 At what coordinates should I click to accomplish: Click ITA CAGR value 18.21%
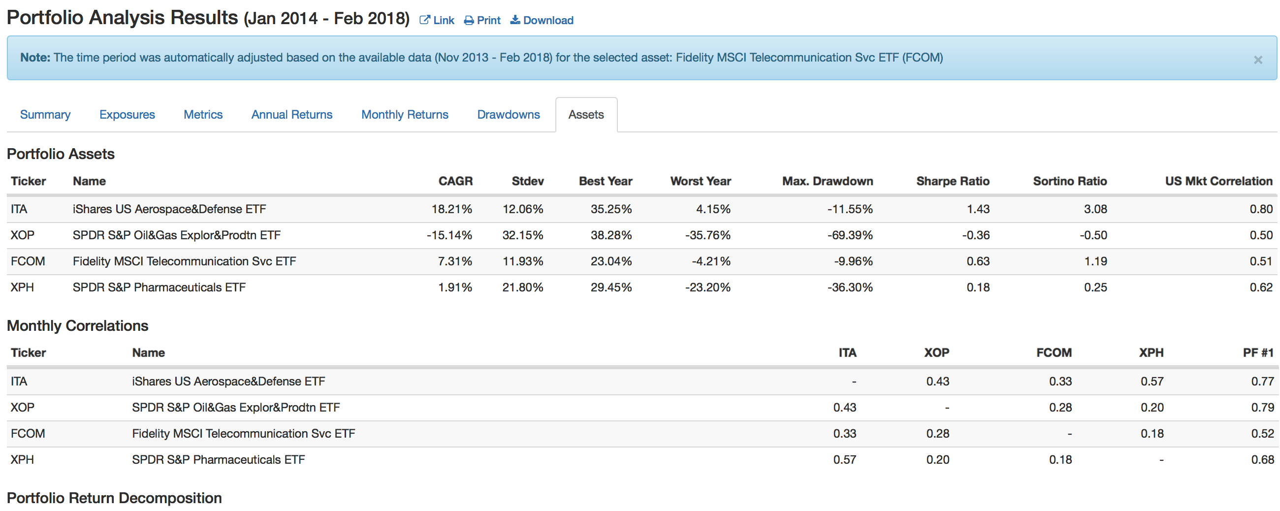[x=451, y=209]
